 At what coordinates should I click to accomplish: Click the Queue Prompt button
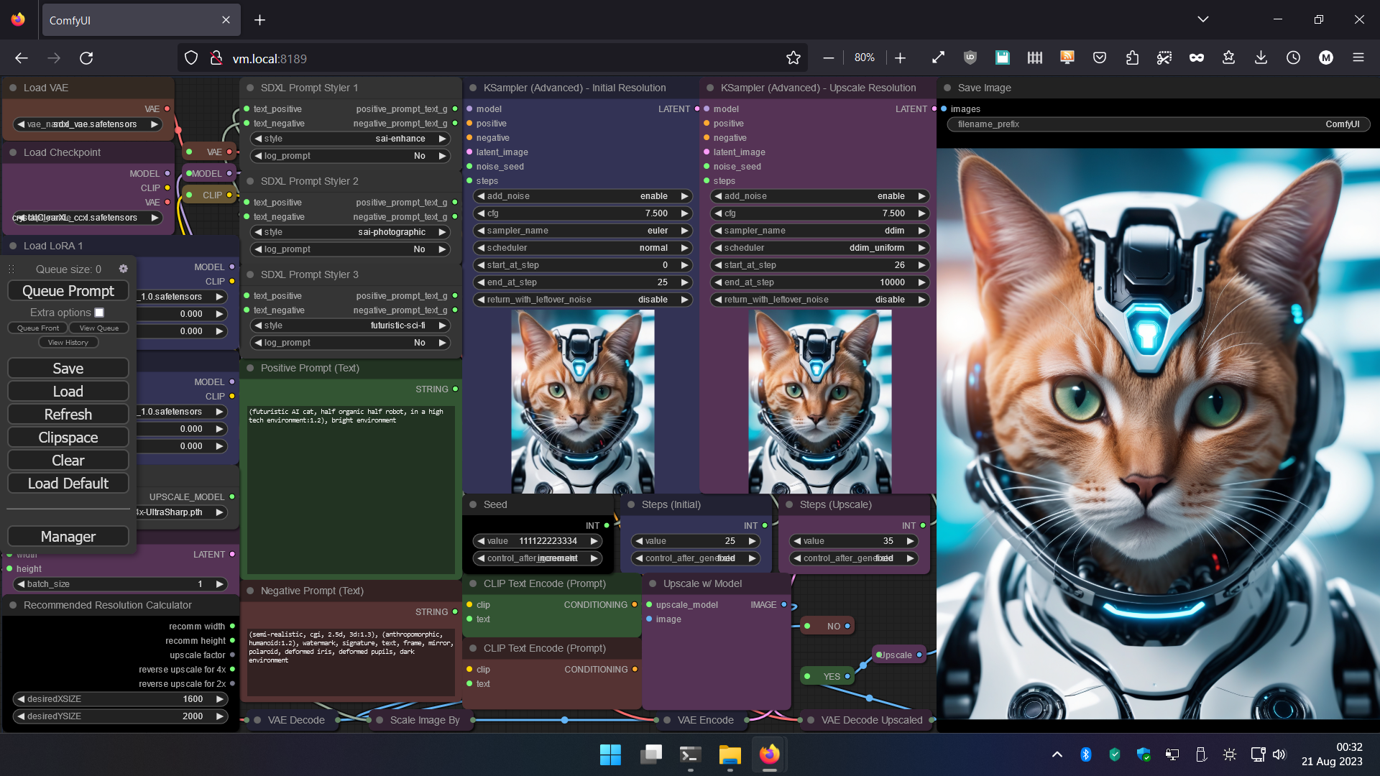(68, 291)
